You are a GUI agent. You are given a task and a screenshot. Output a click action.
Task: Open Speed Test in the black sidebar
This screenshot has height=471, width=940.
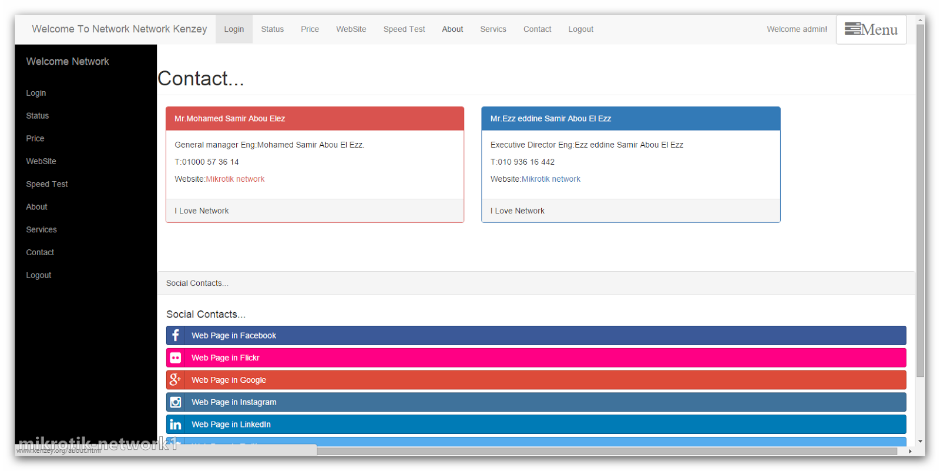(46, 184)
